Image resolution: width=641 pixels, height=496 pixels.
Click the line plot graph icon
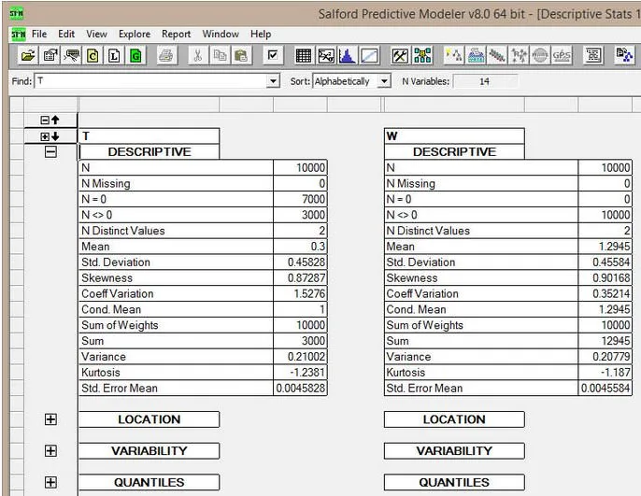point(369,55)
